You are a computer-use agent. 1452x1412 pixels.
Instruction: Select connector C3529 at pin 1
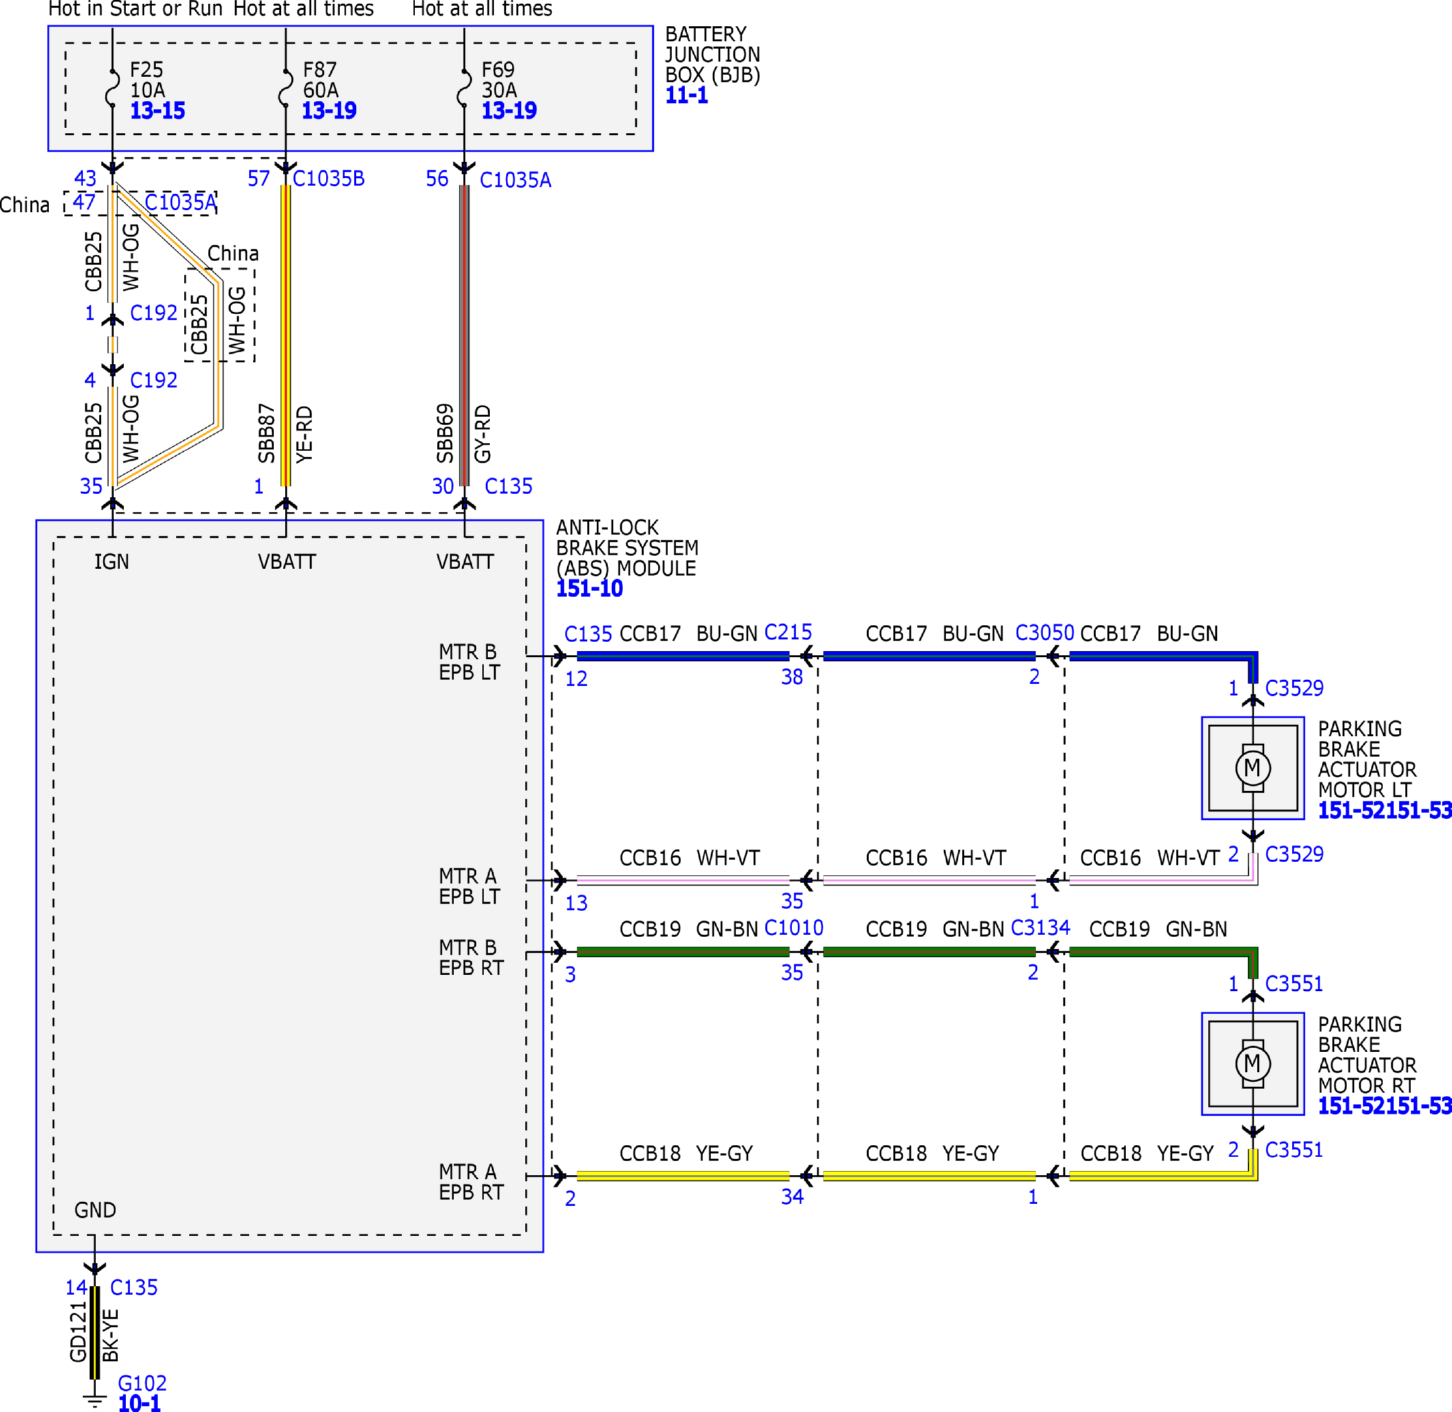pyautogui.click(x=1294, y=688)
